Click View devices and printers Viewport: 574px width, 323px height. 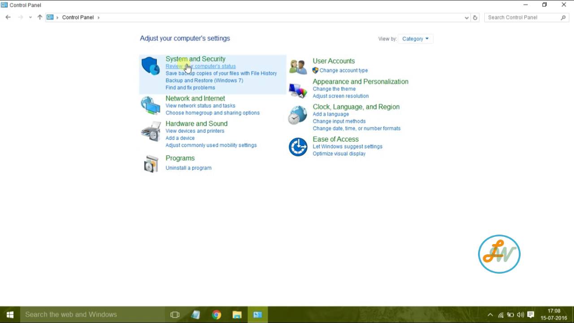195,131
